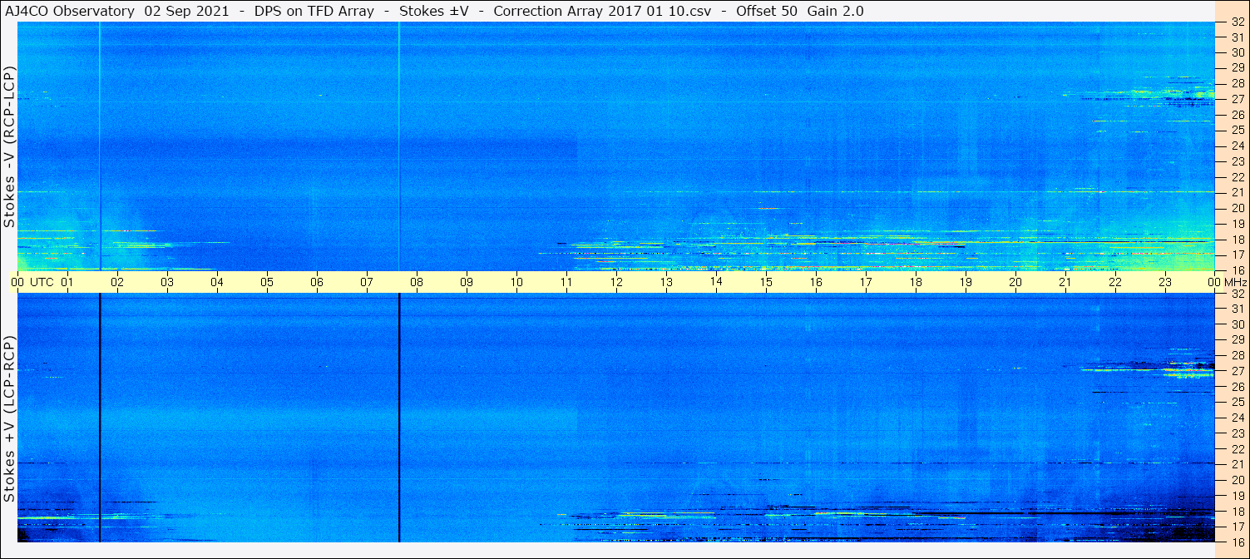Select the 23 hour mark on time axis
Viewport: 1250px width, 559px height.
tap(1165, 282)
